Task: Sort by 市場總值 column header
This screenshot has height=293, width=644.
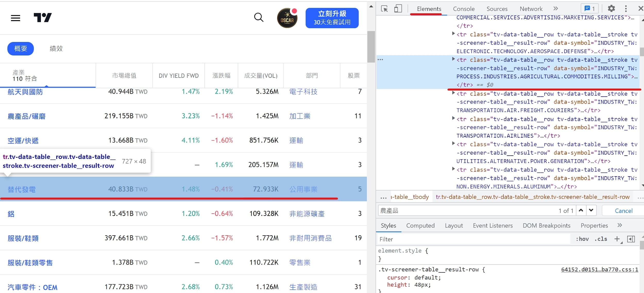Action: tap(124, 76)
